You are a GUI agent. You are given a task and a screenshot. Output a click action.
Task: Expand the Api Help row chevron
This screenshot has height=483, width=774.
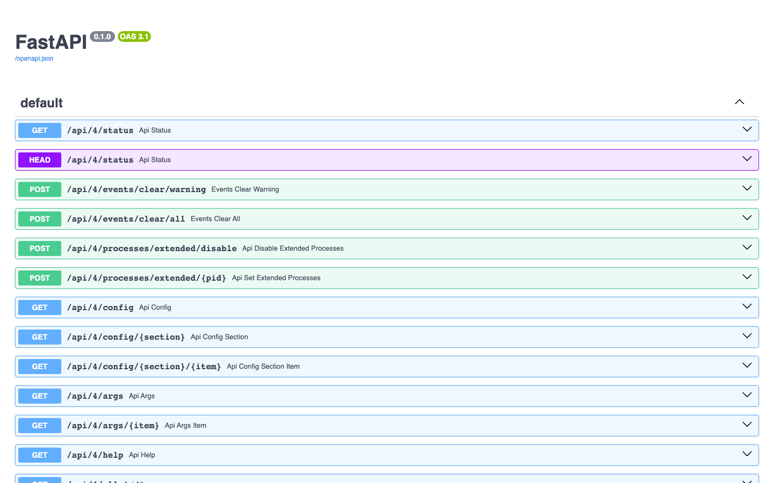coord(747,454)
